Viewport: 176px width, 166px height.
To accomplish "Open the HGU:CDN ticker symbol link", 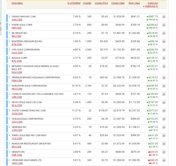I will [x=16, y=72].
